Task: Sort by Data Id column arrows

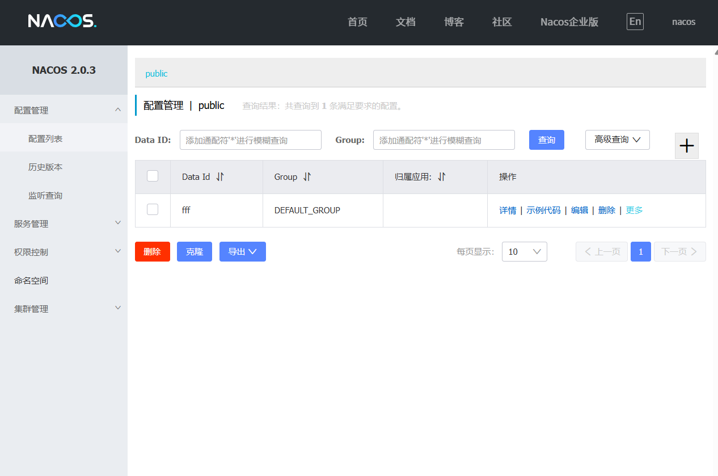Action: pyautogui.click(x=220, y=177)
